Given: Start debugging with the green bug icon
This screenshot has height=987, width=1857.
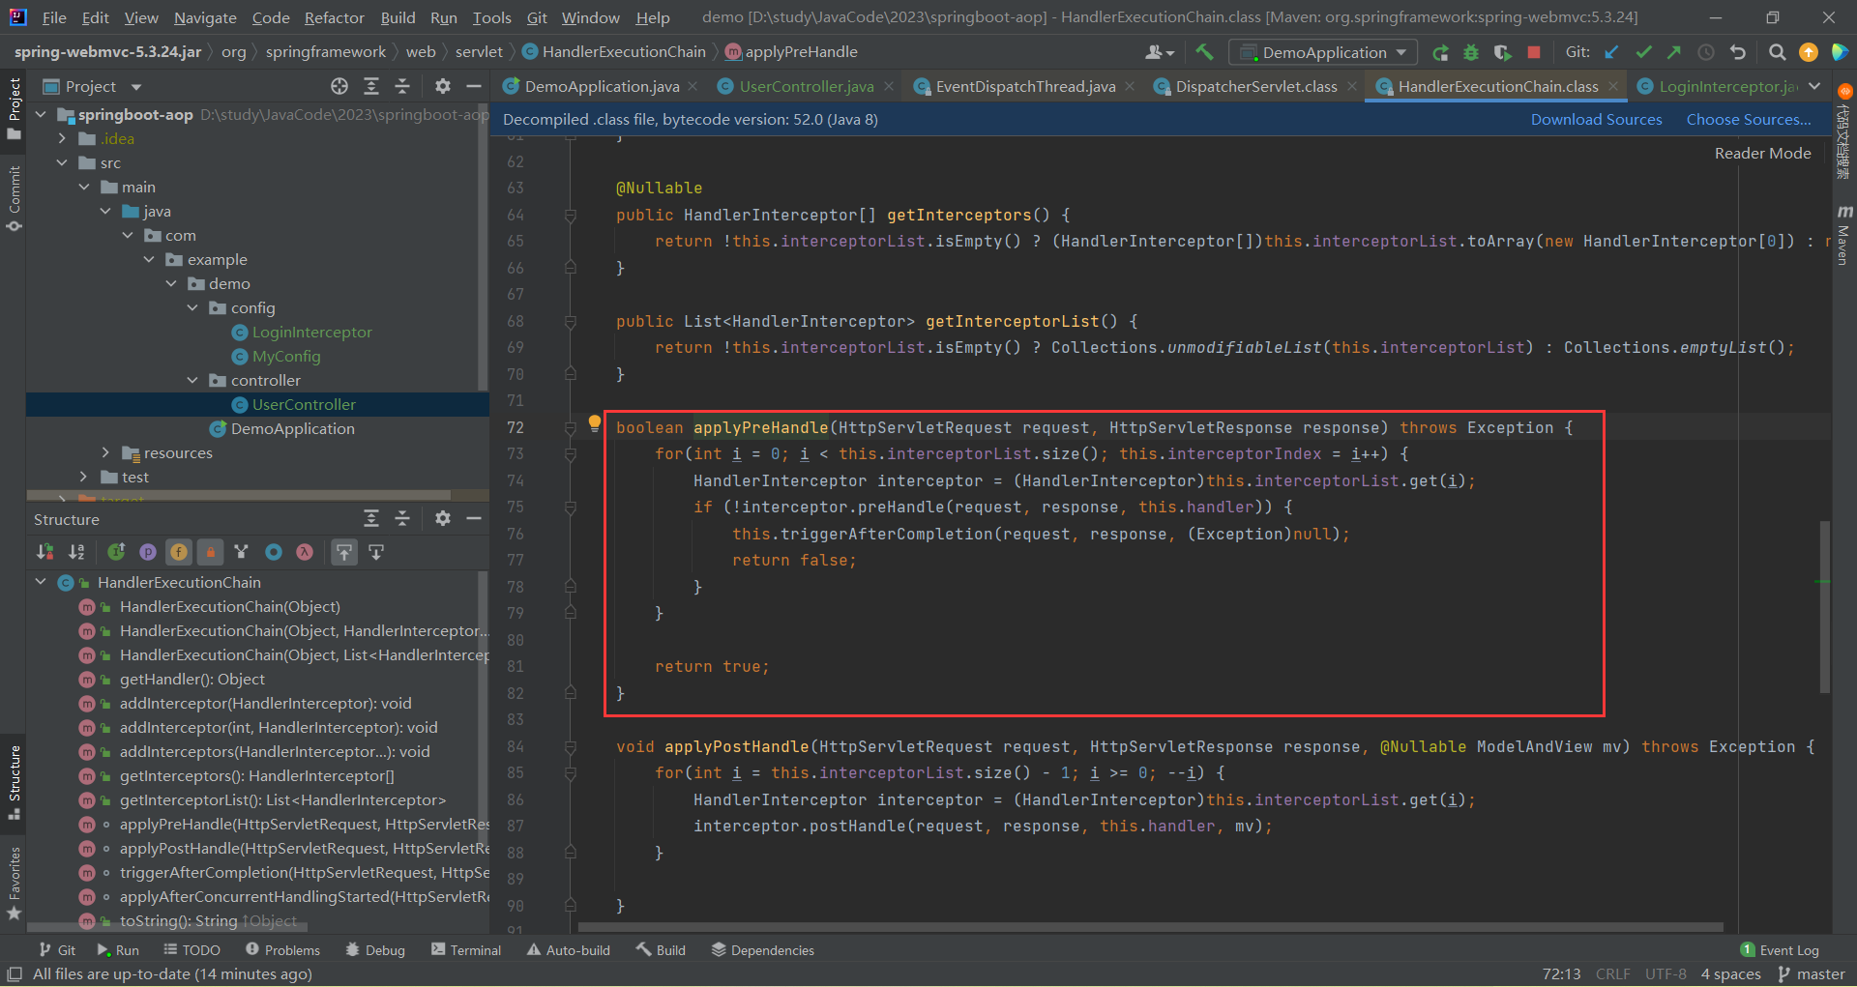Looking at the screenshot, I should 1471,52.
